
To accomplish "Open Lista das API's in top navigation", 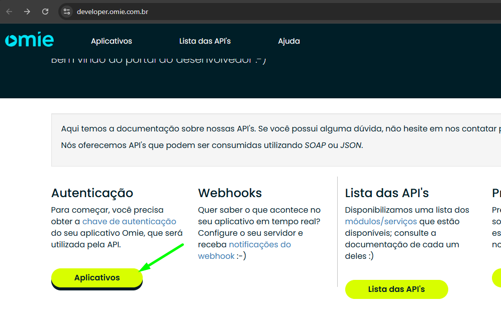I will 205,41.
